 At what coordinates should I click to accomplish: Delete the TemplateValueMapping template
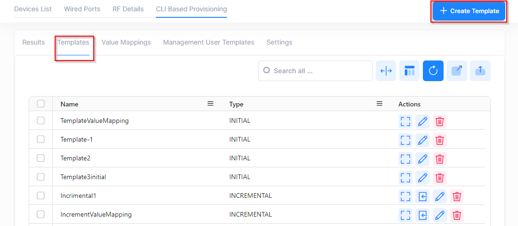[x=440, y=122]
